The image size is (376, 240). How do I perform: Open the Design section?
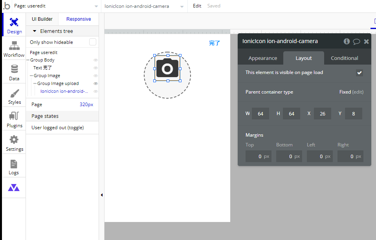pos(14,25)
